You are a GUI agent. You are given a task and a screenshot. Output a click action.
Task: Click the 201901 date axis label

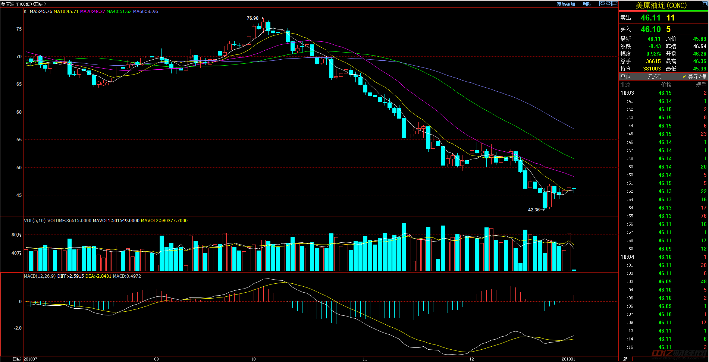tap(568, 359)
